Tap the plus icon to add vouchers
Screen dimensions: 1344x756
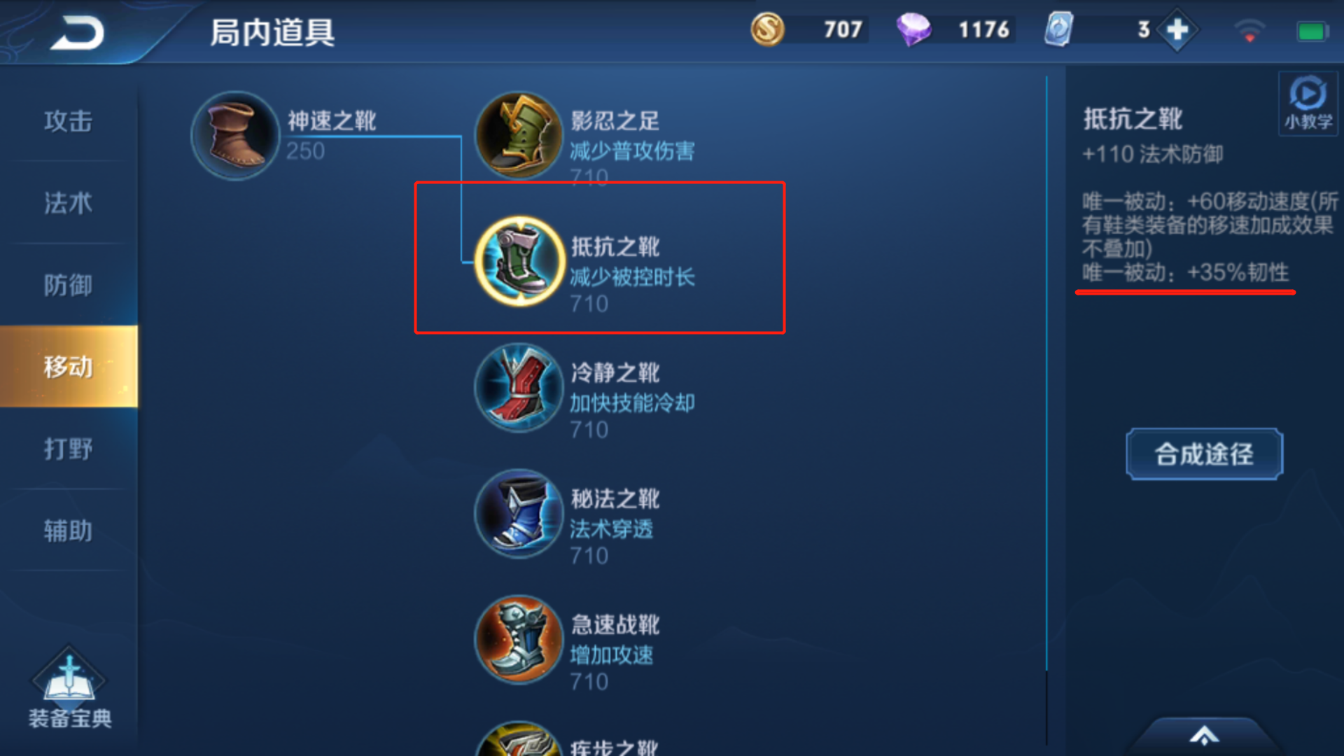[1177, 29]
